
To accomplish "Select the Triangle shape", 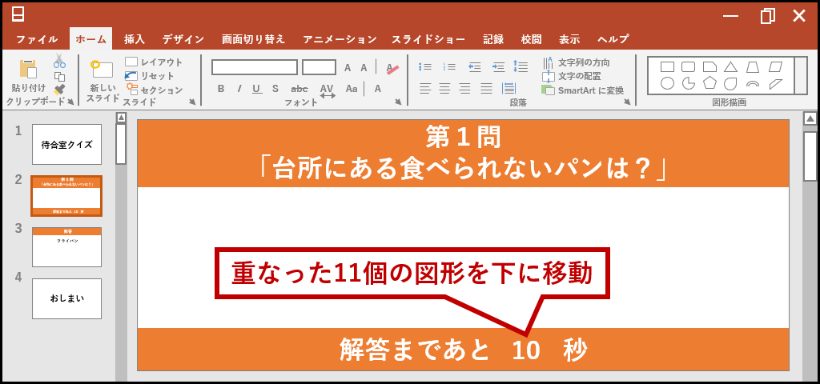I will 730,67.
